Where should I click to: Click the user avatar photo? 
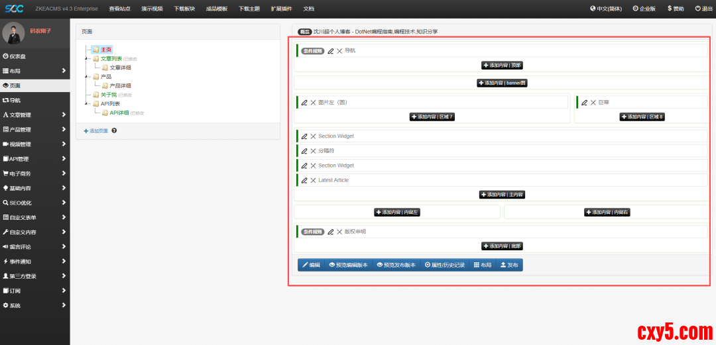click(14, 33)
